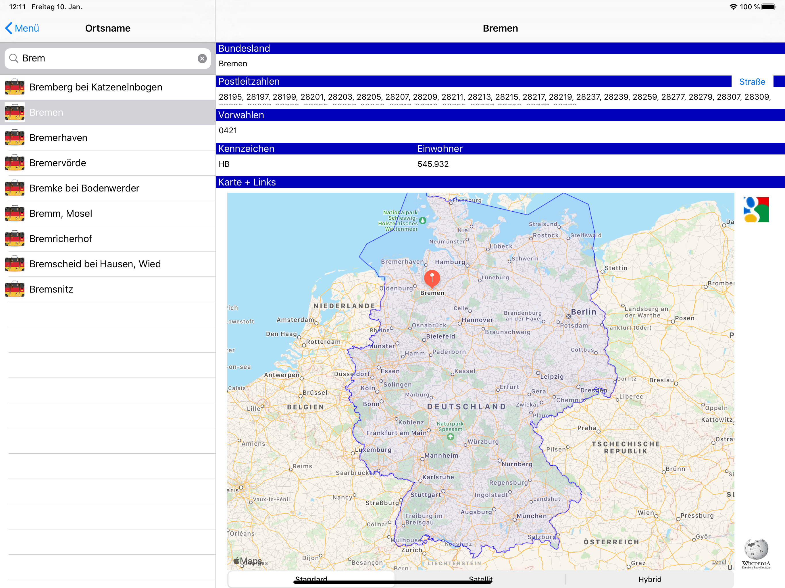Screen dimensions: 785x588
Task: Click the HB Kennzeichen value
Action: (x=224, y=164)
